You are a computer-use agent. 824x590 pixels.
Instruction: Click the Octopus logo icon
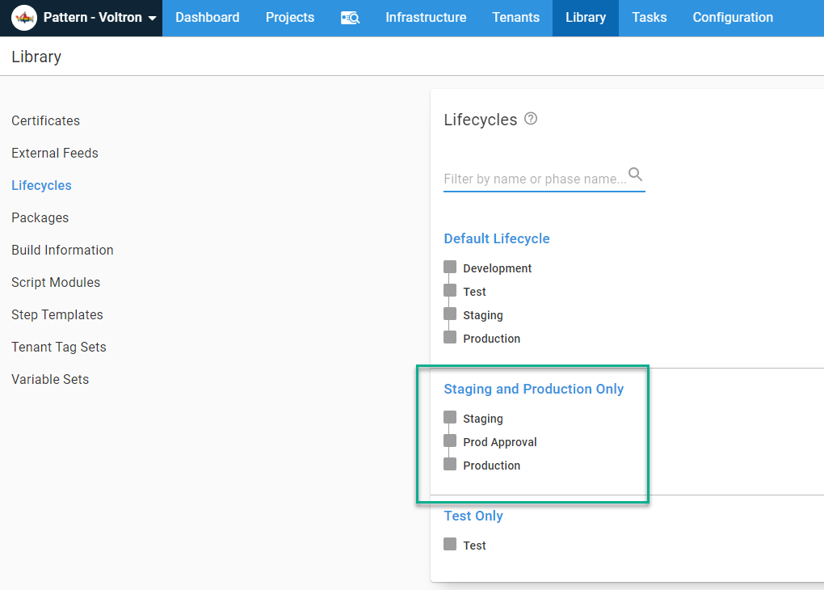click(x=23, y=17)
